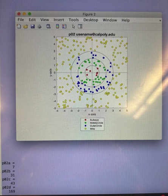Toggle the Insert Colorbar icon
The width and height of the screenshot is (168, 196).
(x=58, y=26)
